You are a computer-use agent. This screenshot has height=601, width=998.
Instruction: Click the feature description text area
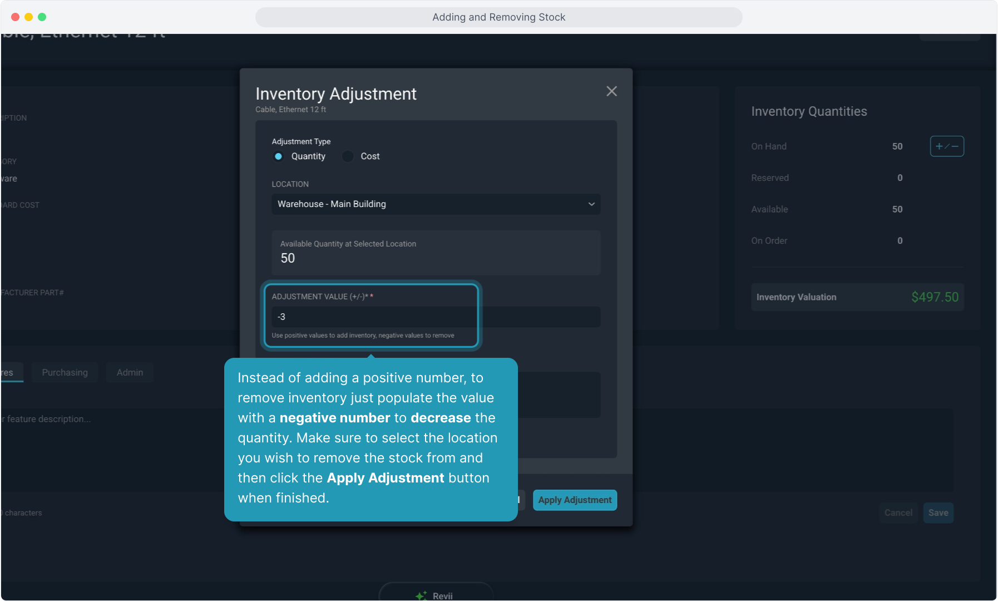click(111, 445)
